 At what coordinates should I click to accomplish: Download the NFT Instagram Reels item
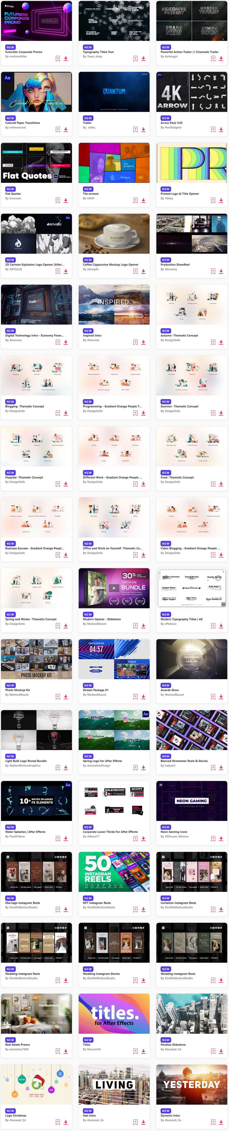coord(144,910)
